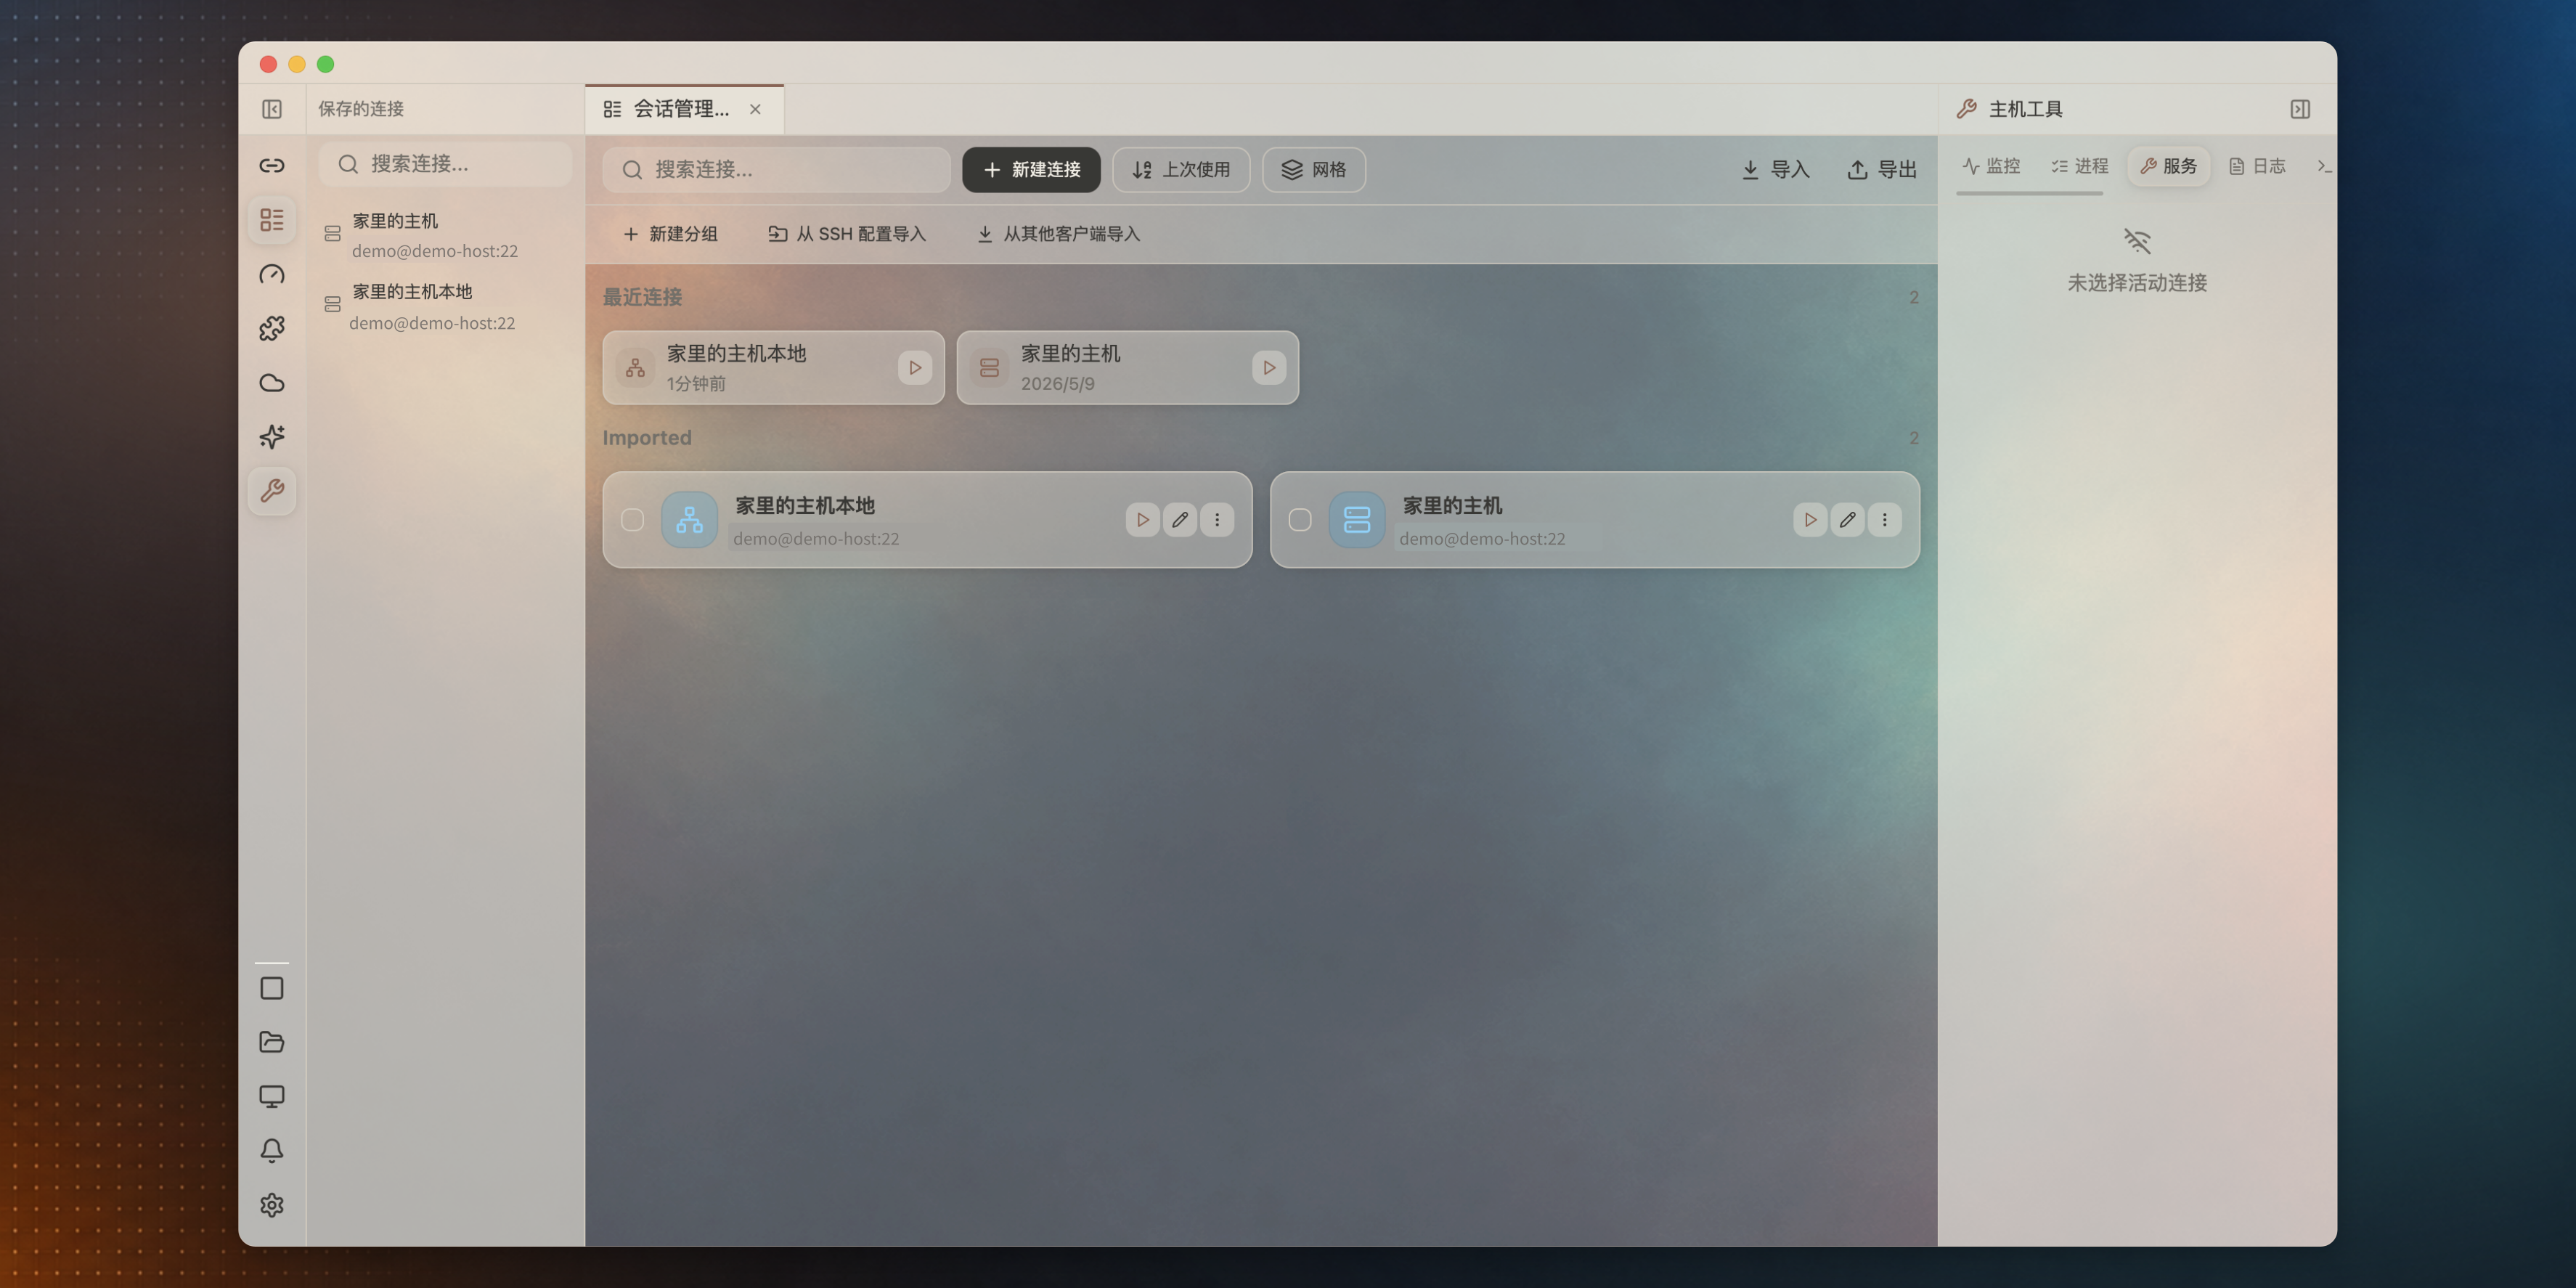Open the AI sparkle icon in sidebar
This screenshot has height=1288, width=2576.
pyautogui.click(x=272, y=437)
